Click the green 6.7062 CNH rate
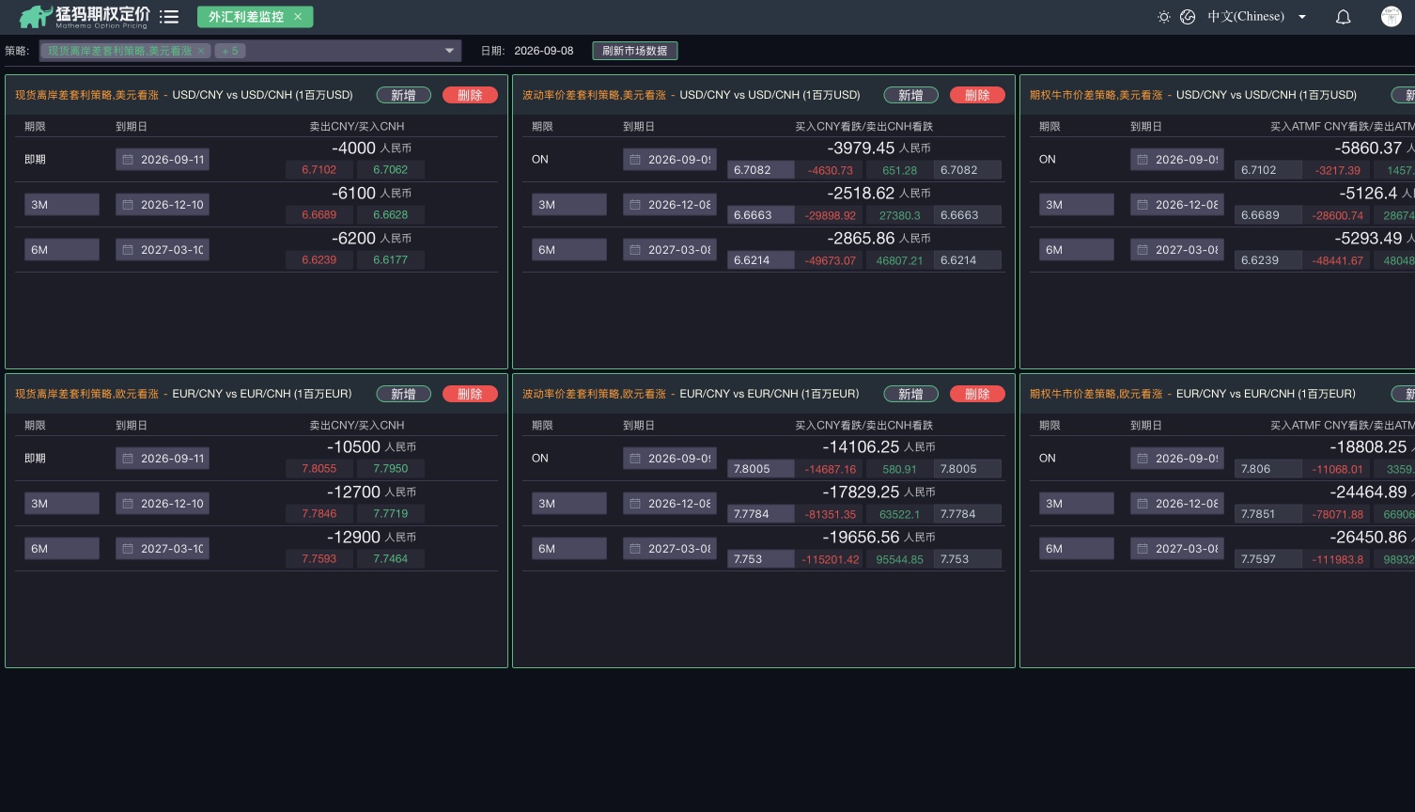This screenshot has width=1415, height=812. coord(390,170)
